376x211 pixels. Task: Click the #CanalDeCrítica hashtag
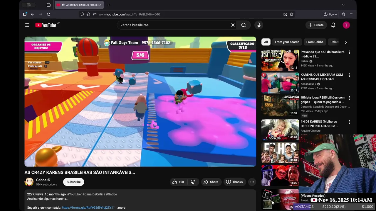coord(94,194)
